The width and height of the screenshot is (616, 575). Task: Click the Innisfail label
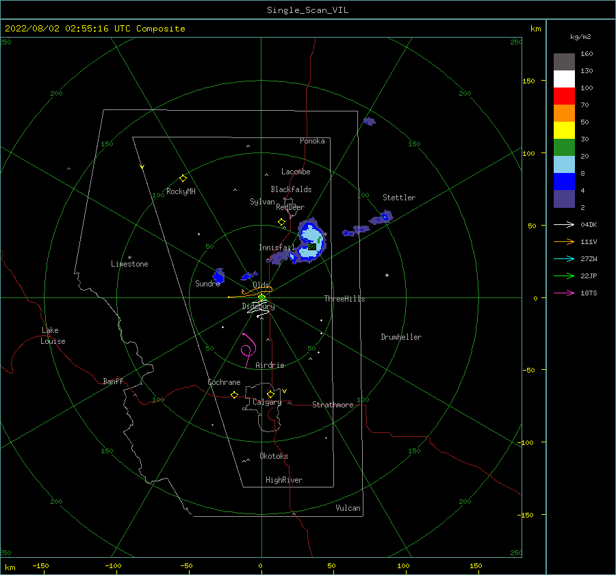[x=277, y=248]
